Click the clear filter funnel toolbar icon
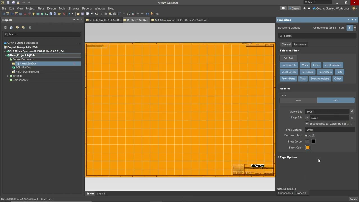 click(x=133, y=14)
